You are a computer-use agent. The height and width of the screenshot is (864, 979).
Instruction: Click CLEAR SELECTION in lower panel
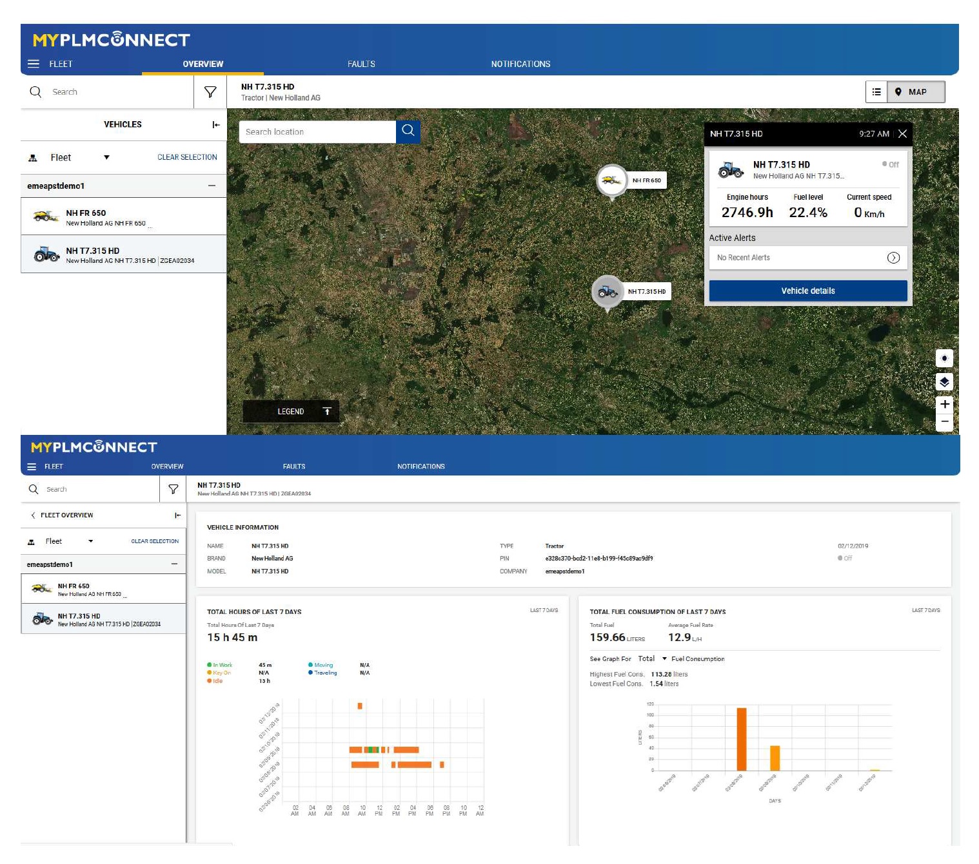click(155, 541)
